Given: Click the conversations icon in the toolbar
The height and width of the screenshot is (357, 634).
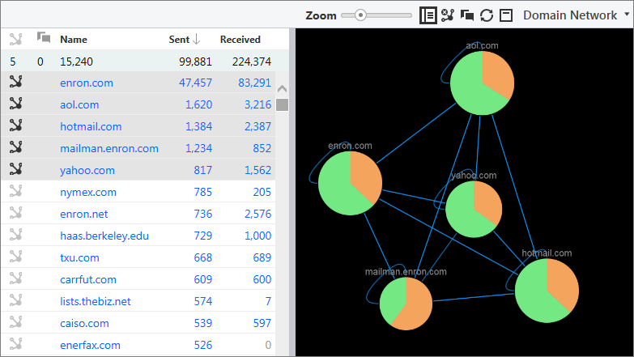Looking at the screenshot, I should tap(467, 15).
